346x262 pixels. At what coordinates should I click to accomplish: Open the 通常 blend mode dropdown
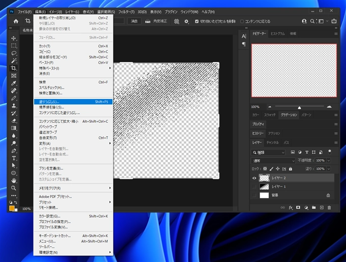(273, 161)
